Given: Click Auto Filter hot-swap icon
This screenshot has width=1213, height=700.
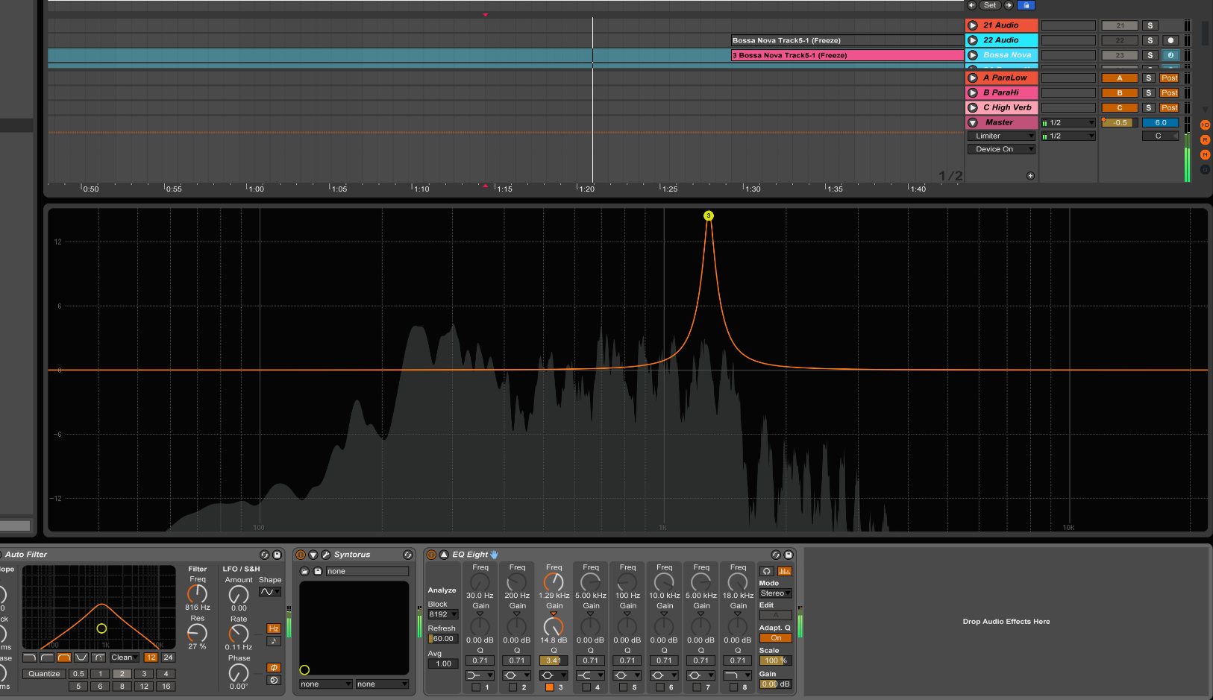Looking at the screenshot, I should (264, 555).
